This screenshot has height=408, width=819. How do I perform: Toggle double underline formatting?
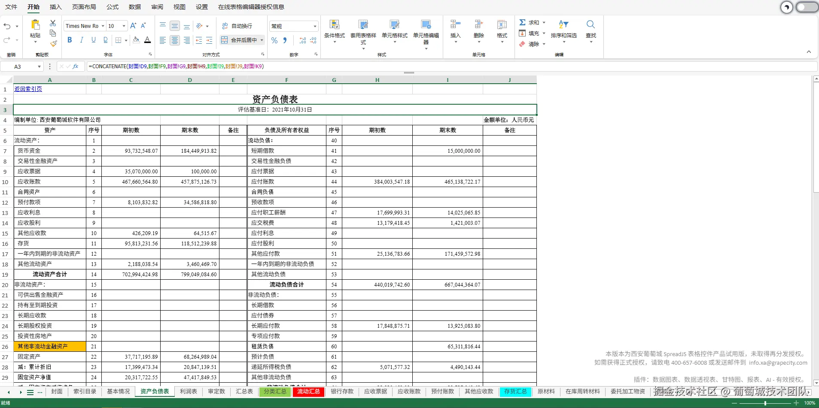106,40
